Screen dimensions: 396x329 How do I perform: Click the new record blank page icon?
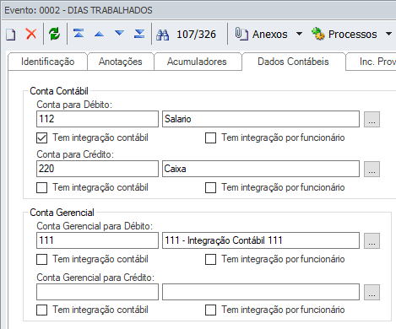11,35
